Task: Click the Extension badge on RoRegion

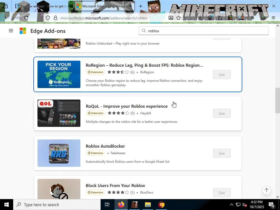Action: click(x=95, y=72)
